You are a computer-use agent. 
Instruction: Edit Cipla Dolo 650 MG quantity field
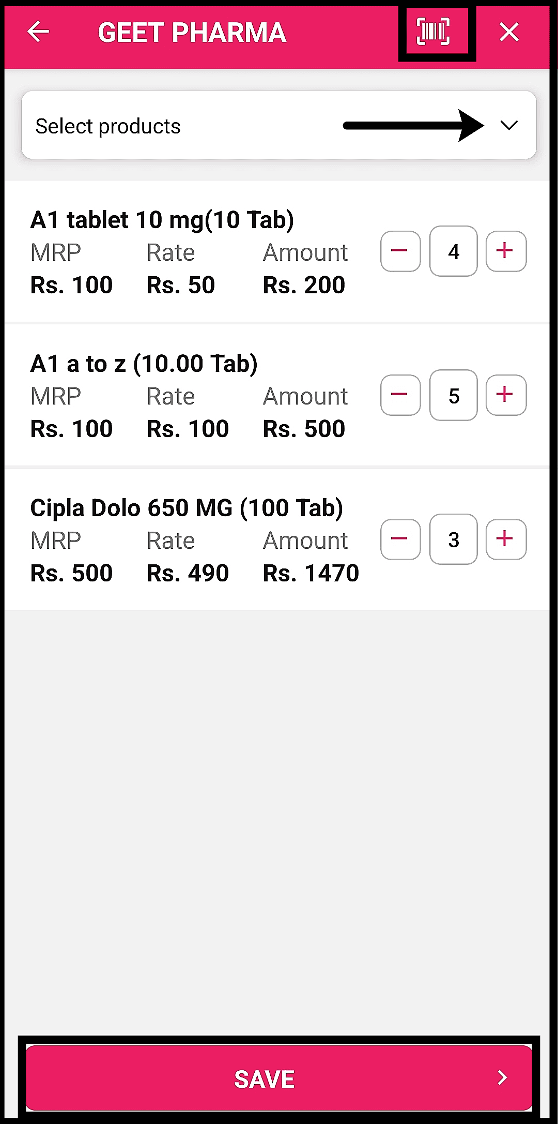coord(454,539)
